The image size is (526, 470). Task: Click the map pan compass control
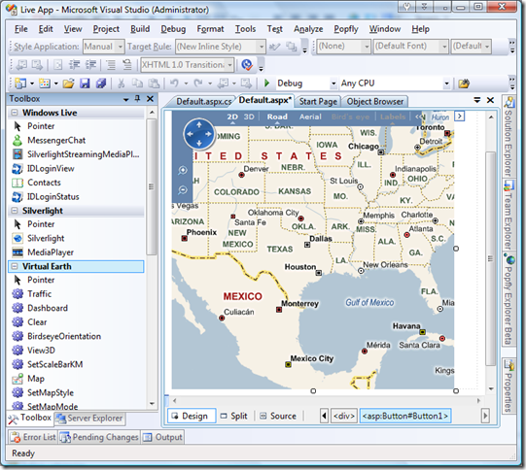(199, 134)
